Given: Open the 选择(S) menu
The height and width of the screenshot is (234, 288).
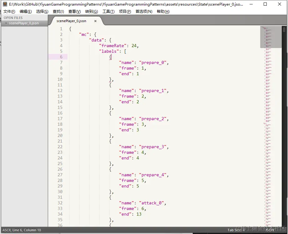Looking at the screenshot, I should pos(42,12).
